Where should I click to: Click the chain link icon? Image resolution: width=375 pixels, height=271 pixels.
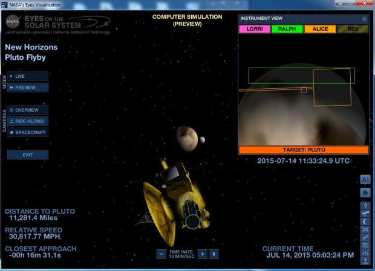tap(365, 237)
